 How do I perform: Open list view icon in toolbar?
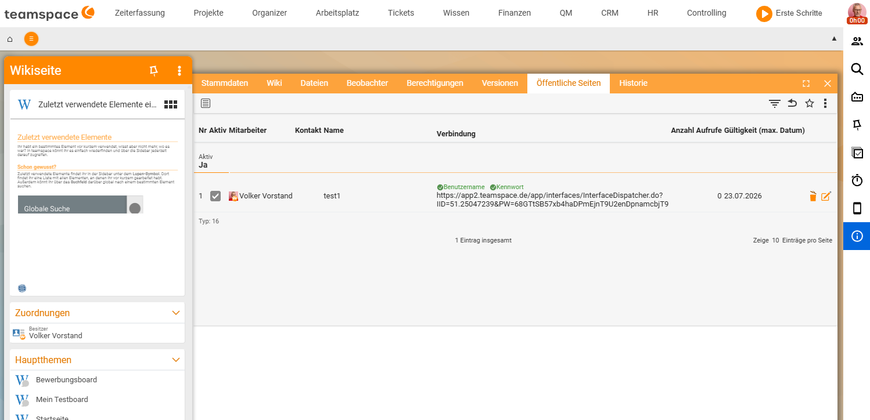pyautogui.click(x=206, y=103)
